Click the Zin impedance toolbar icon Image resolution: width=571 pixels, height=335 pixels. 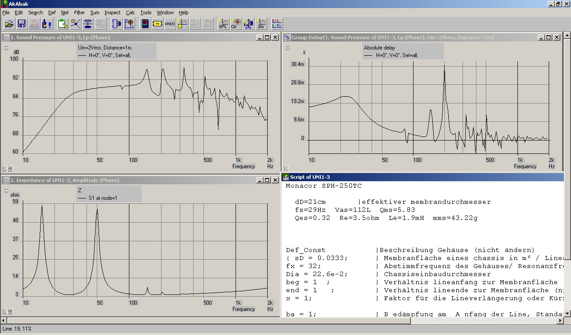(261, 24)
